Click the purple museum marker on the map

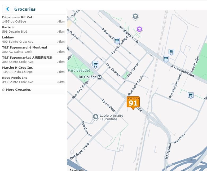tap(139, 29)
